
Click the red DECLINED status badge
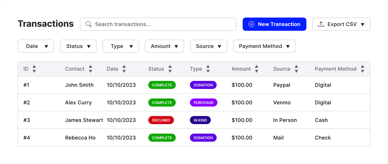coord(161,120)
